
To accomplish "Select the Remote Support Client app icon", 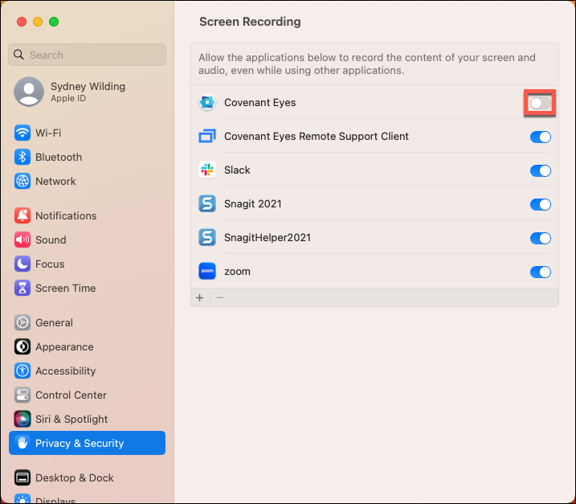I will pos(207,137).
